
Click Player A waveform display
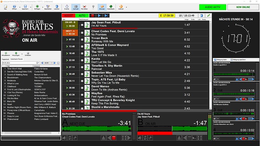click(x=97, y=129)
